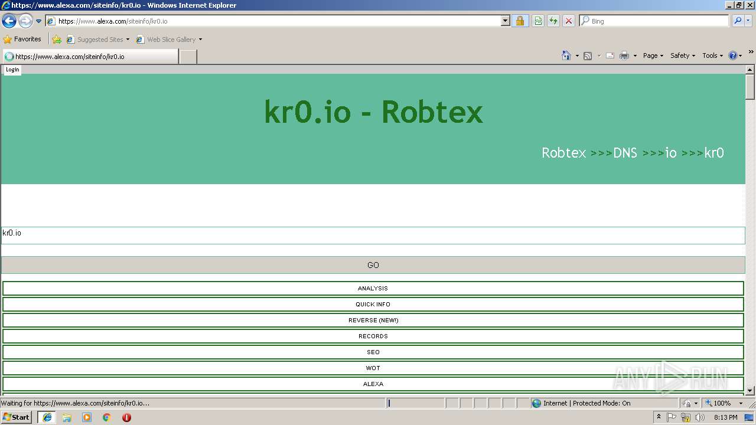Select the REVERSE (NEW!) section button
The image size is (756, 425).
(x=373, y=321)
